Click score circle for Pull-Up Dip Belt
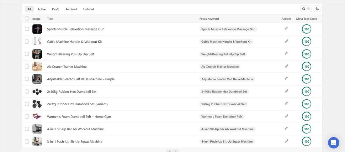 coord(306,54)
